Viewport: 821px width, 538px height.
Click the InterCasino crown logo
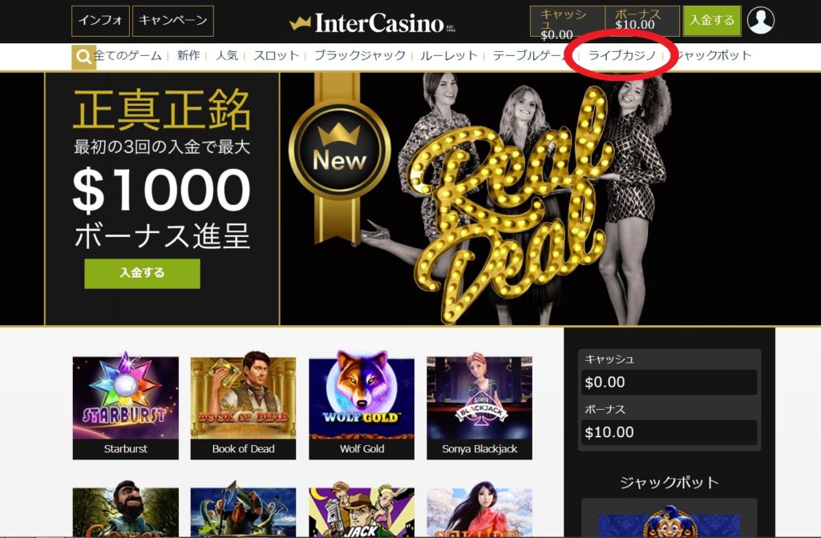click(x=372, y=23)
